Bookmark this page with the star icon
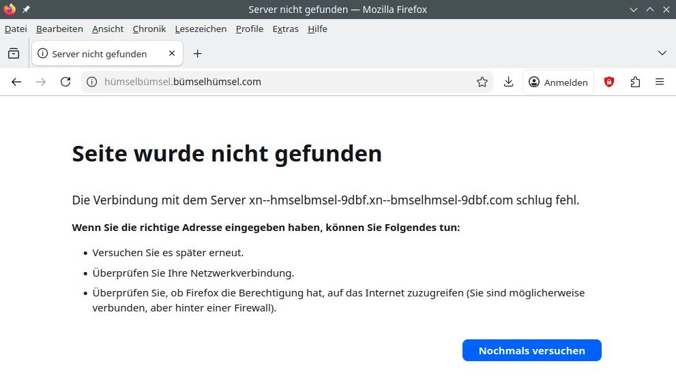This screenshot has height=385, width=676. [482, 82]
